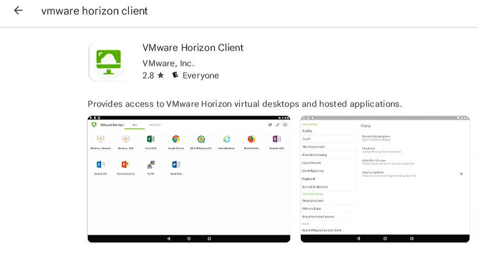This screenshot has width=477, height=260.
Task: Select the All tab in first screenshot
Action: (x=134, y=125)
